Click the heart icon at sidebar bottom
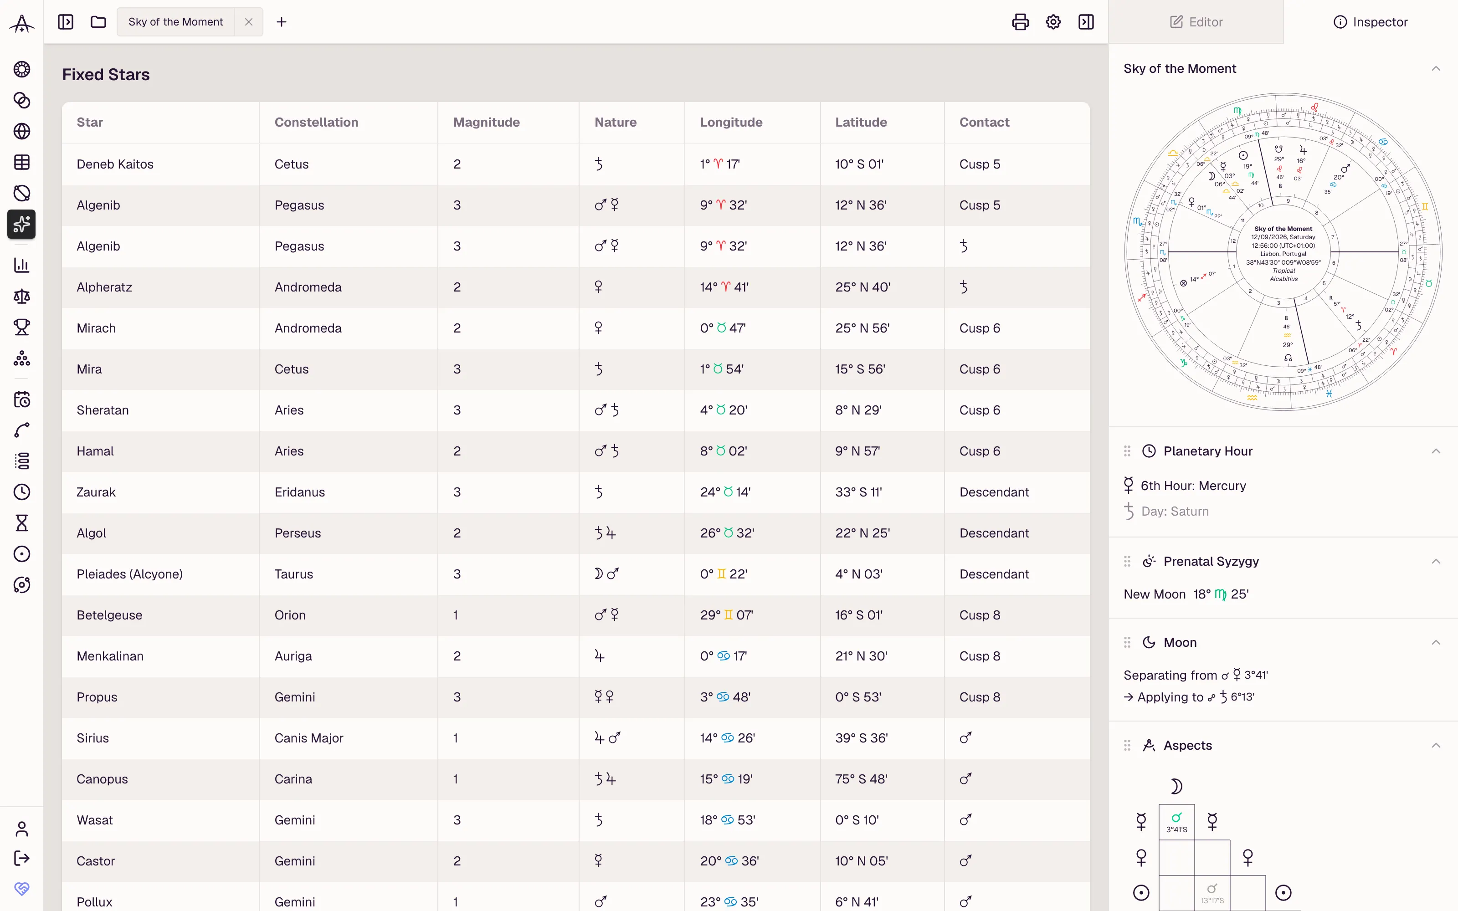The height and width of the screenshot is (911, 1458). pos(22,889)
